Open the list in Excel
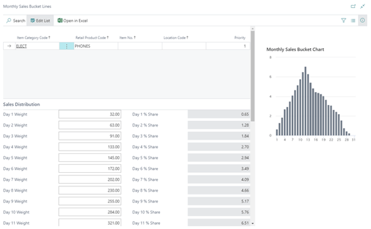The width and height of the screenshot is (371, 229). coord(72,20)
